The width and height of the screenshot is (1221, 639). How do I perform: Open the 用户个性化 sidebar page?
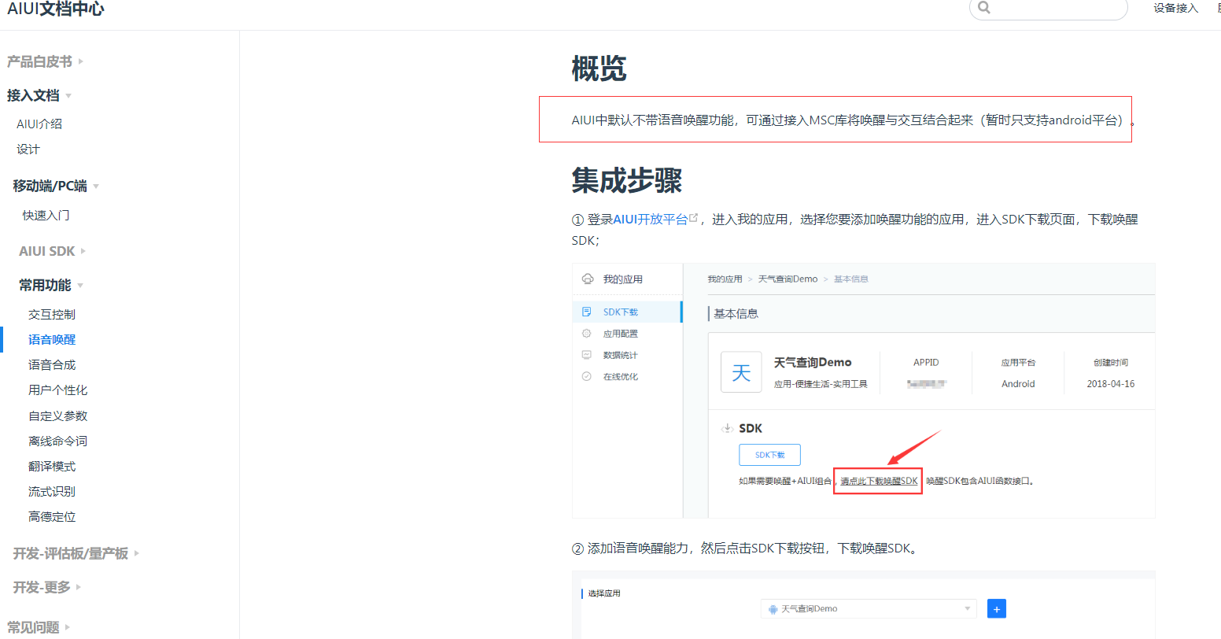58,390
